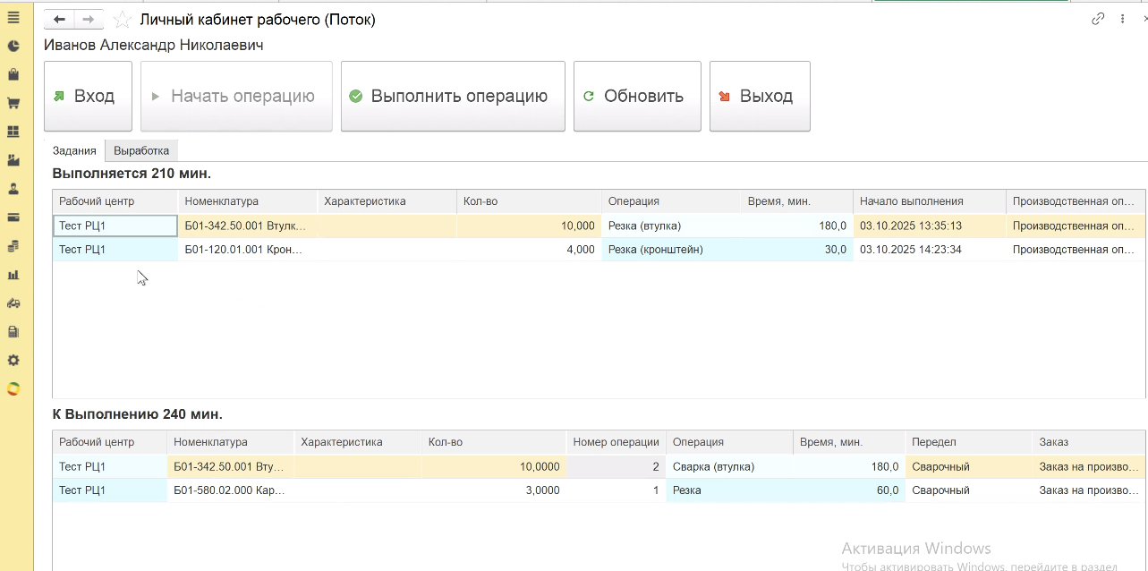This screenshot has height=571, width=1148.
Task: Click the person icon in sidebar
Action: coord(13,189)
